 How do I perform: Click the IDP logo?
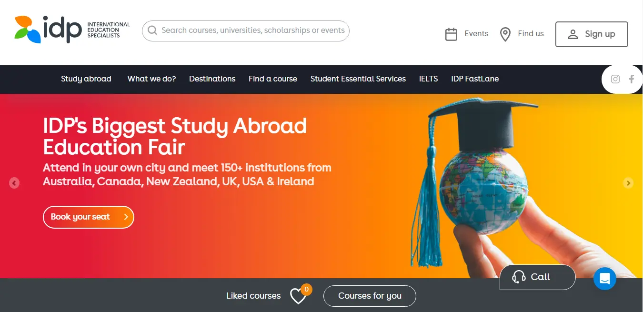(72, 30)
